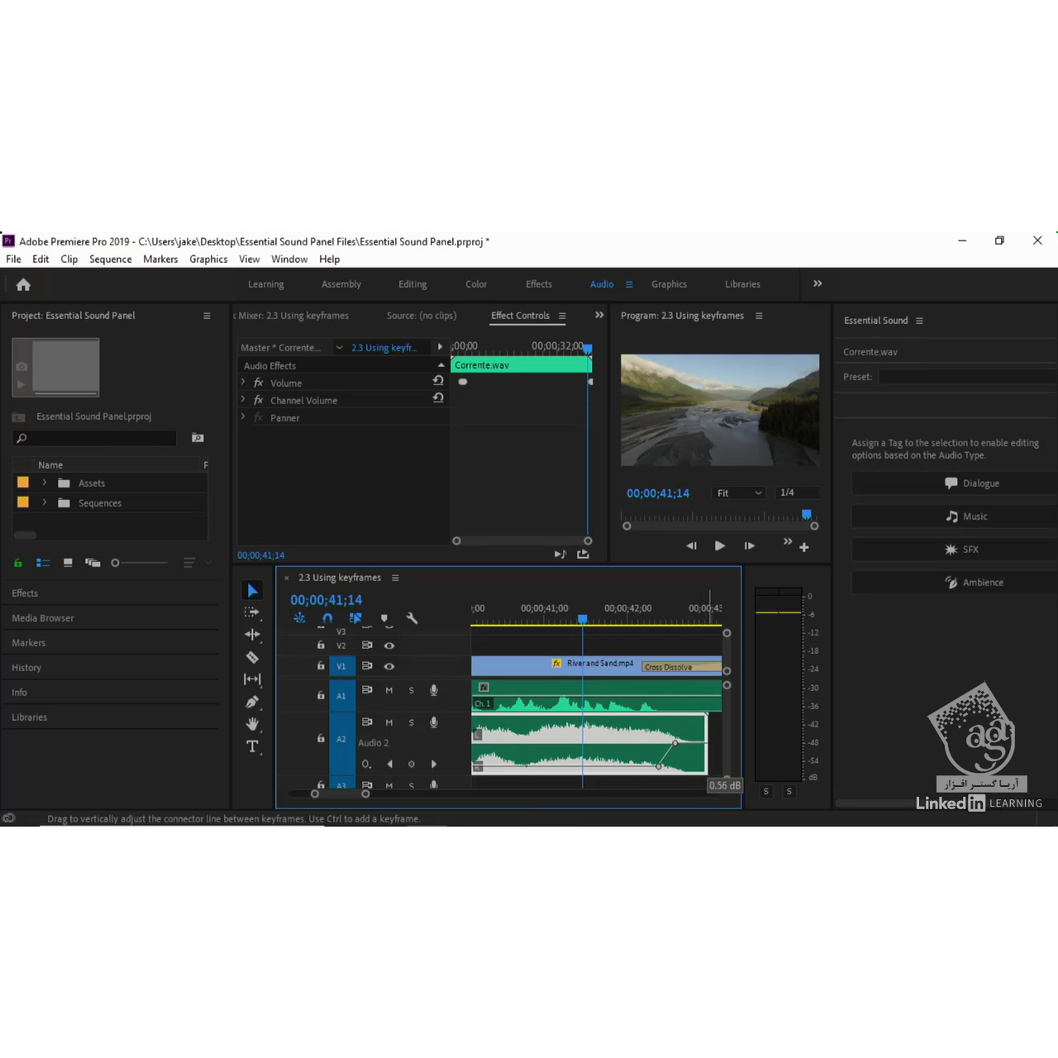The width and height of the screenshot is (1058, 1058).
Task: Open Show Keyframes menu on Audio 2
Action: [x=367, y=764]
